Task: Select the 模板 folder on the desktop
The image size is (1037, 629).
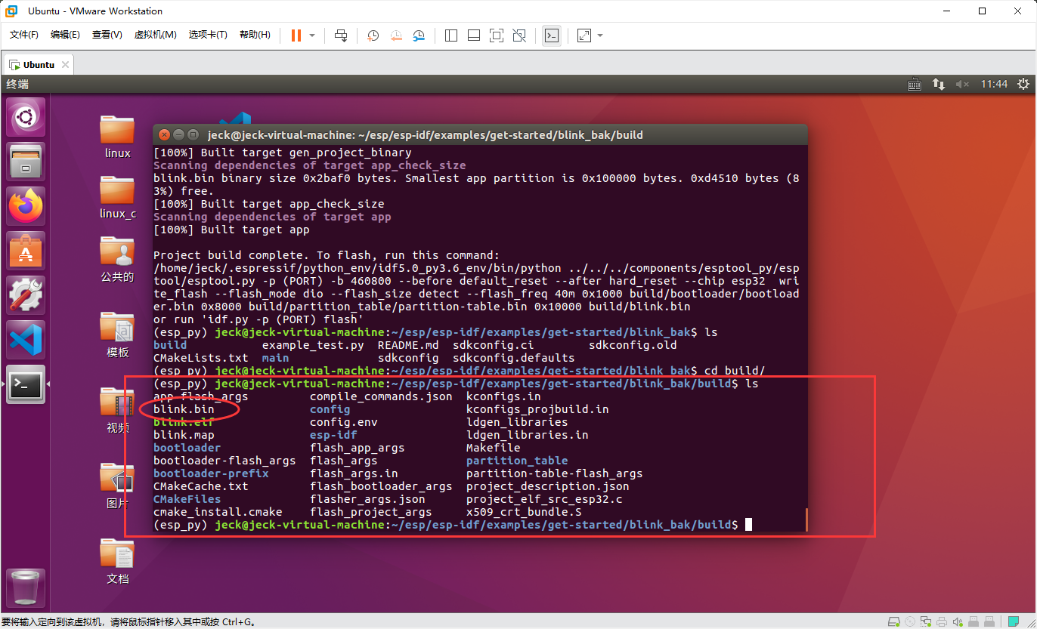Action: tap(117, 335)
